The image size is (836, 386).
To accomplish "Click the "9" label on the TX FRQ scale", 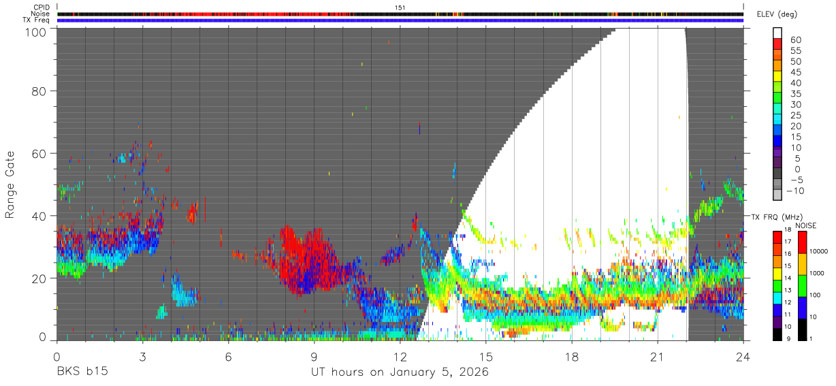I will click(x=788, y=339).
